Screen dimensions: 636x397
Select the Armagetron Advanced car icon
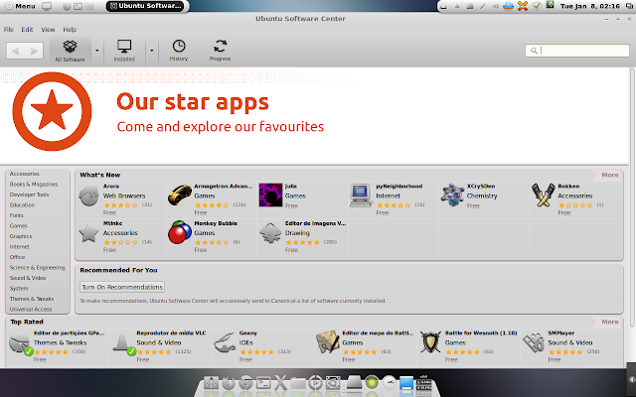tap(179, 195)
